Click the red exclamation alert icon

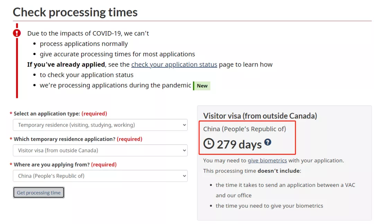17,33
